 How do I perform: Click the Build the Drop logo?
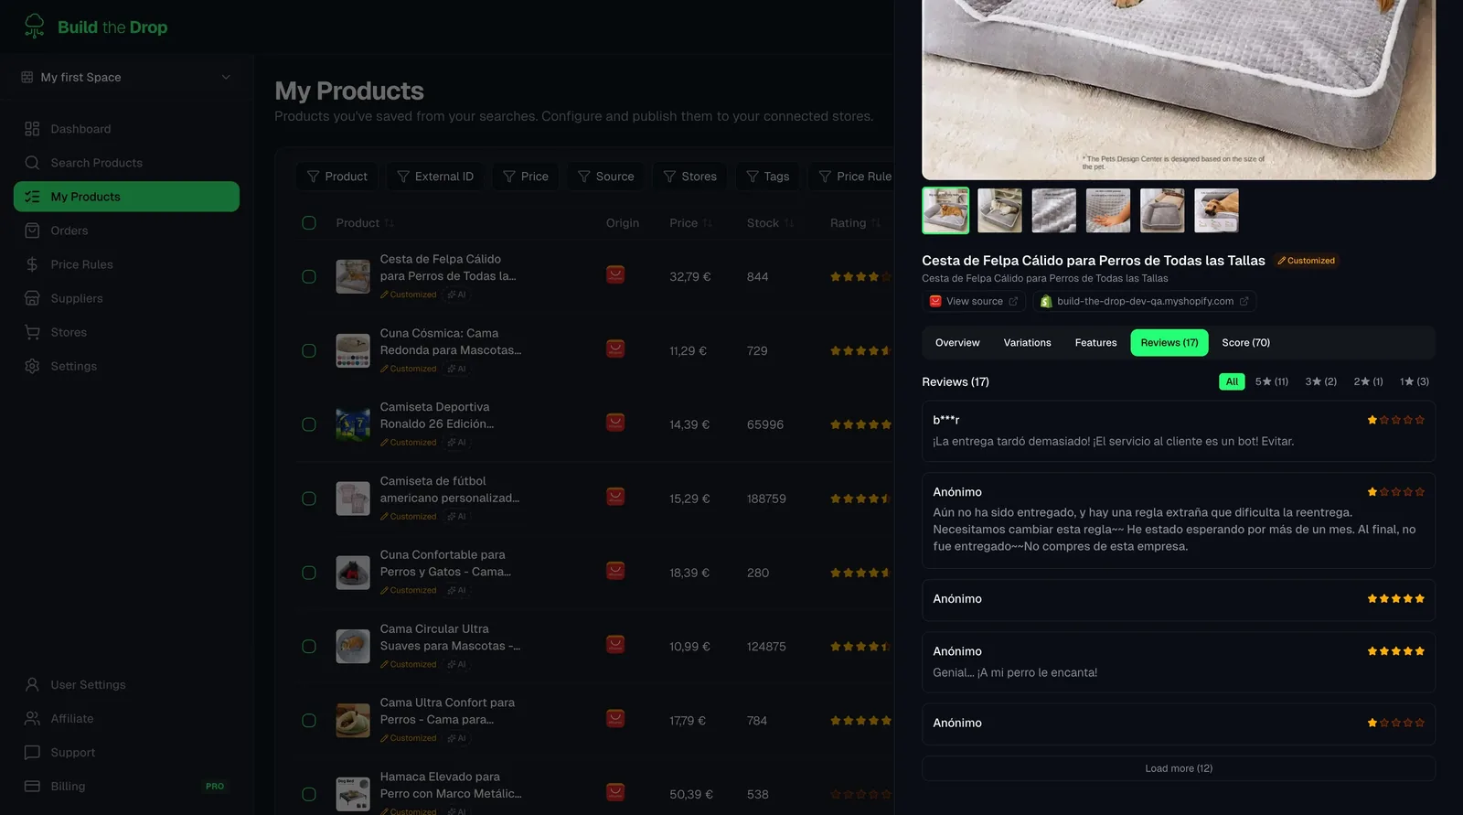click(x=95, y=27)
